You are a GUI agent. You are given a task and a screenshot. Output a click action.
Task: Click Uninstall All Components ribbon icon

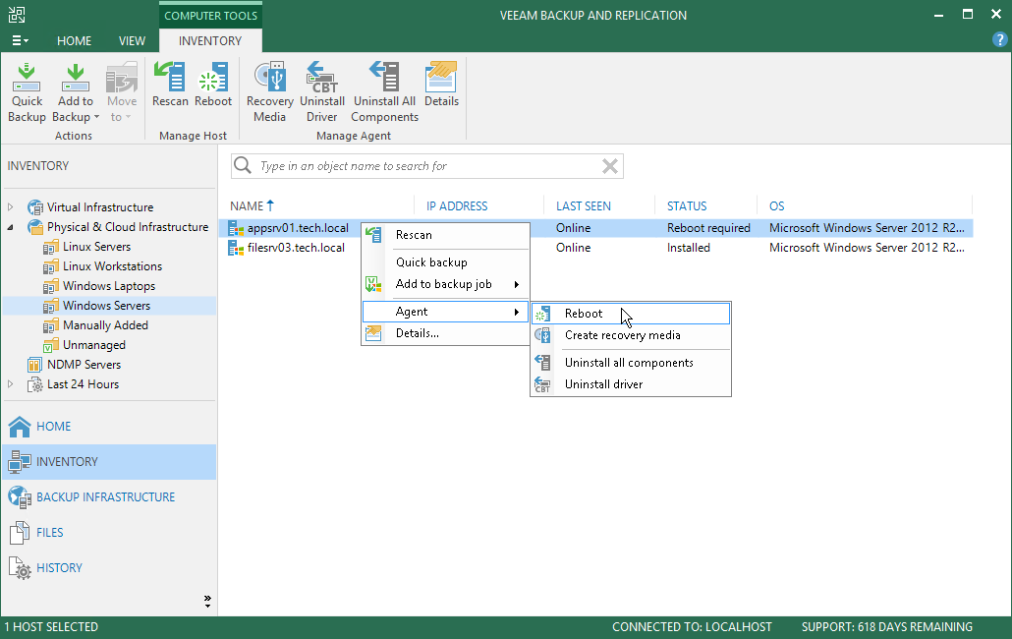385,92
